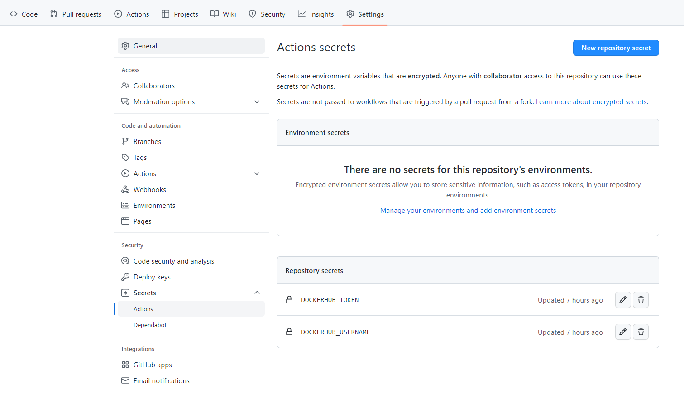Click the DOCKERHUB_USERNAME secret name
Screen dimensions: 684x394
point(335,332)
